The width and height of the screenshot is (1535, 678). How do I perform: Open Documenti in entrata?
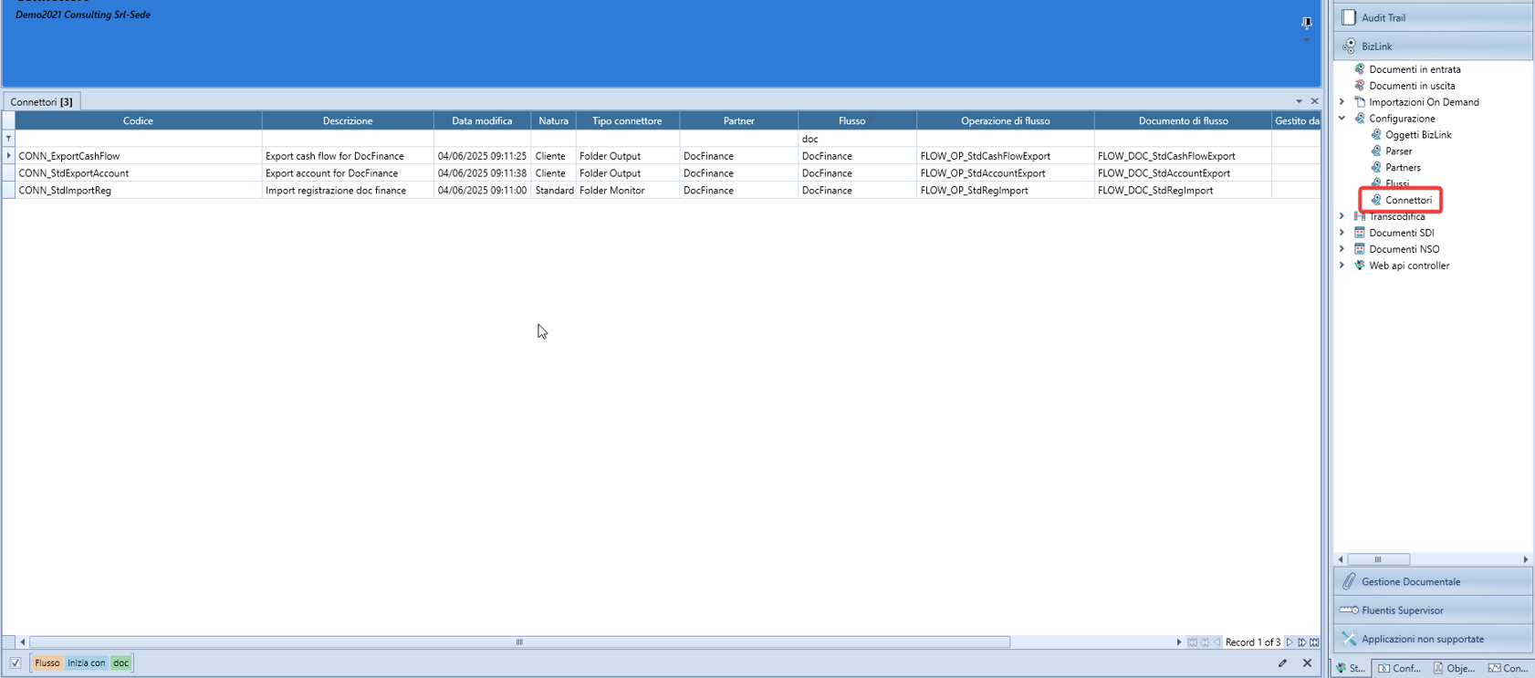[1414, 69]
